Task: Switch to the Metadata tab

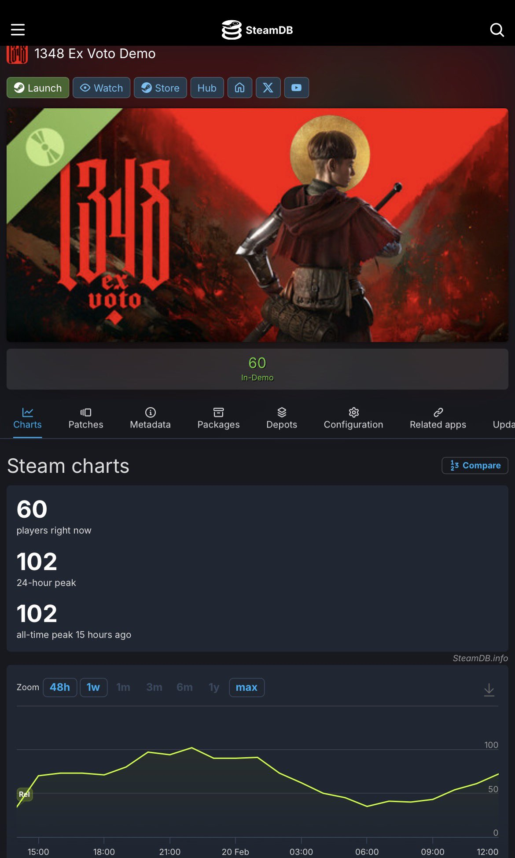Action: point(150,419)
